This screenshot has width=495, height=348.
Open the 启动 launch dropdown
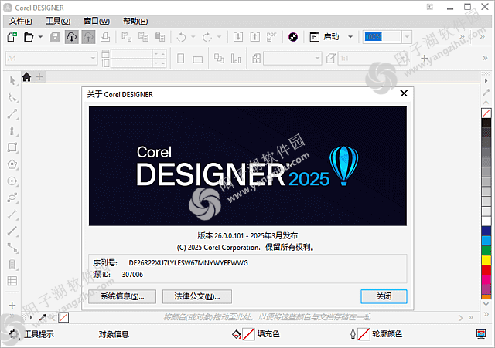click(350, 37)
